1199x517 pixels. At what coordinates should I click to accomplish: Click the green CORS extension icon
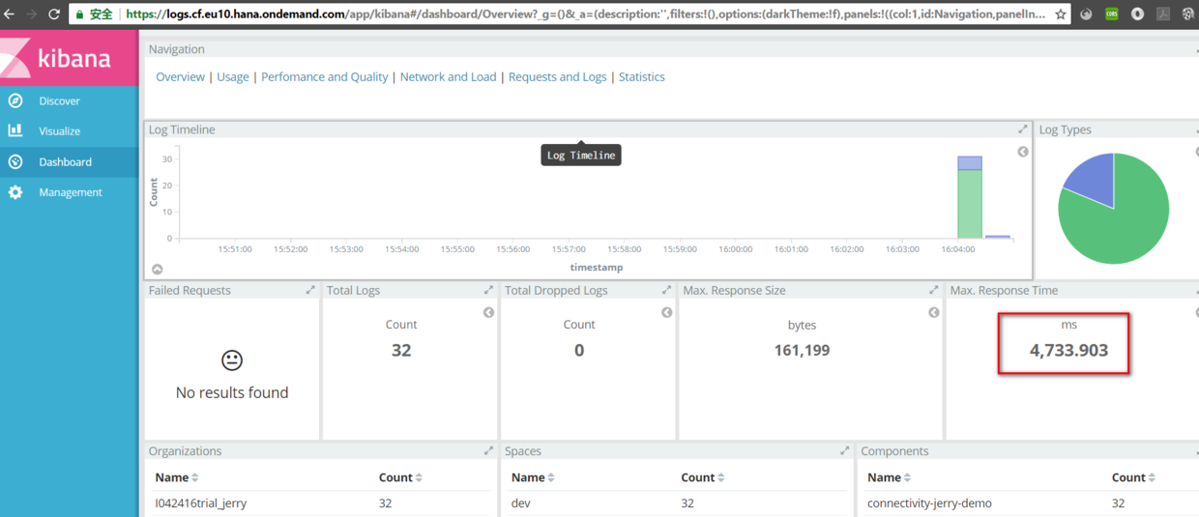click(1112, 14)
